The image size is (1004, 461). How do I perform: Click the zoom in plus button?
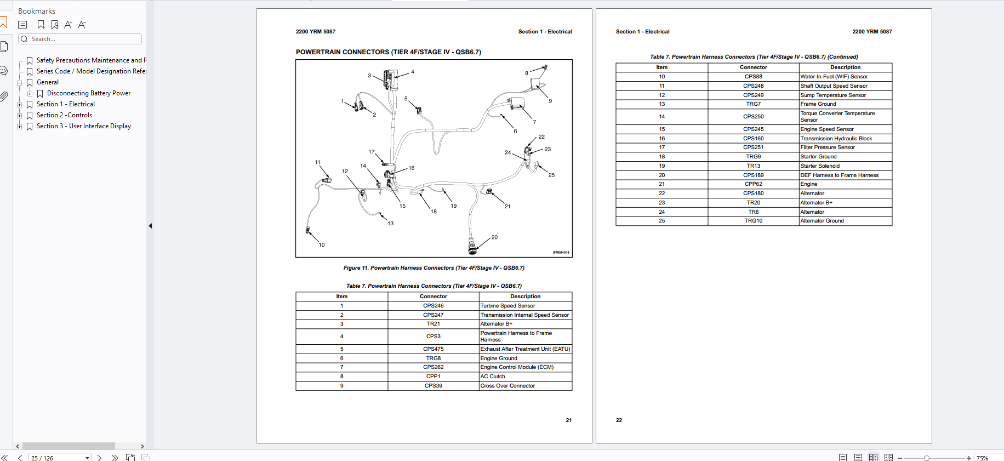pyautogui.click(x=969, y=458)
